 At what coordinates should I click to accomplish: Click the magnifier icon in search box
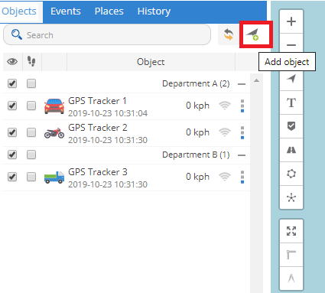coord(17,34)
